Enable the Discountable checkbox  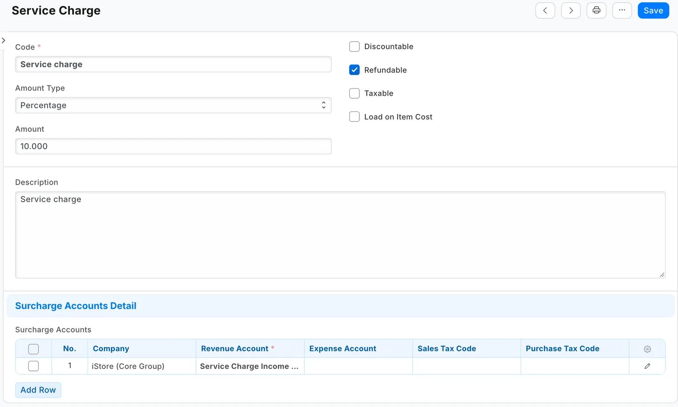pos(354,47)
